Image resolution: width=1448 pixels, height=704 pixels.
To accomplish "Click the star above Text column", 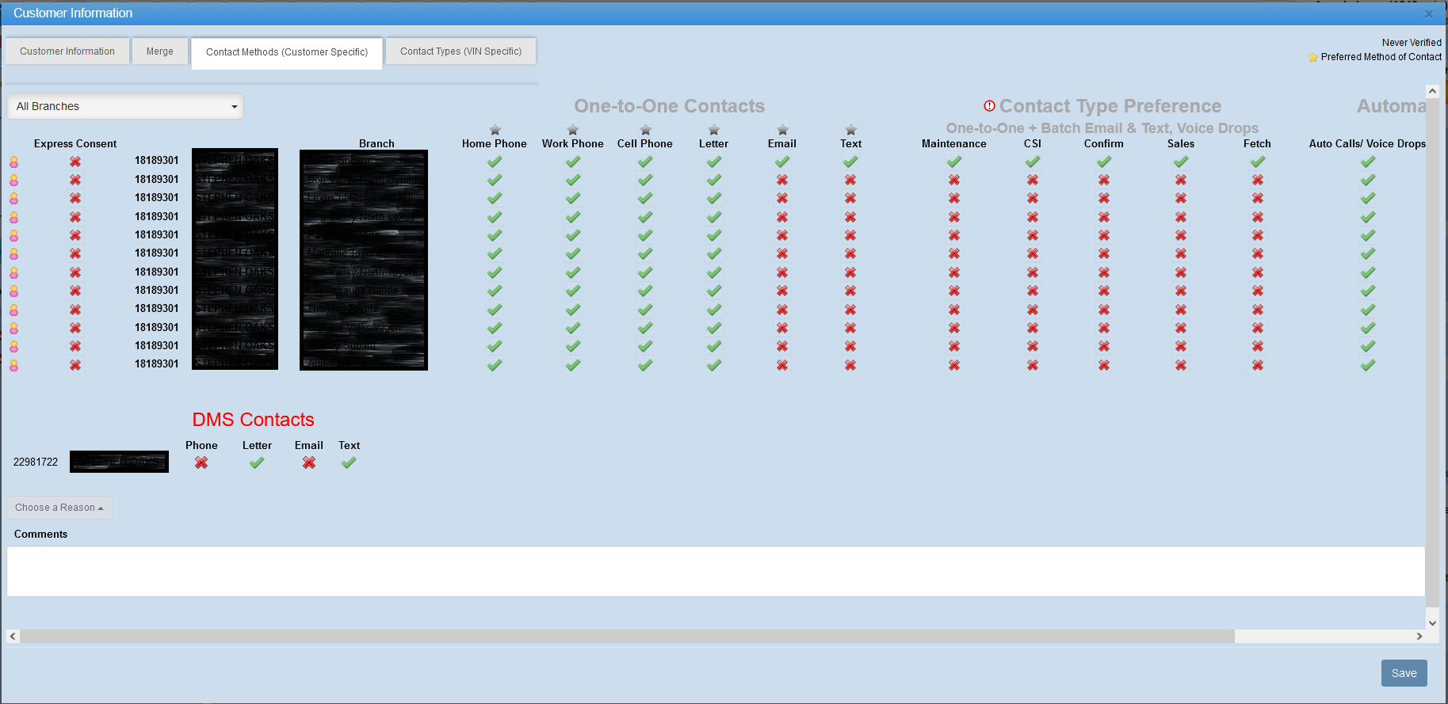I will click(850, 130).
